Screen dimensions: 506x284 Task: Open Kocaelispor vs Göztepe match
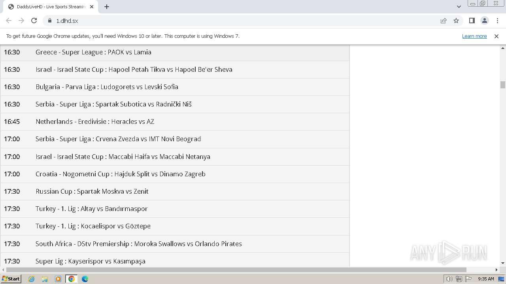pyautogui.click(x=93, y=226)
